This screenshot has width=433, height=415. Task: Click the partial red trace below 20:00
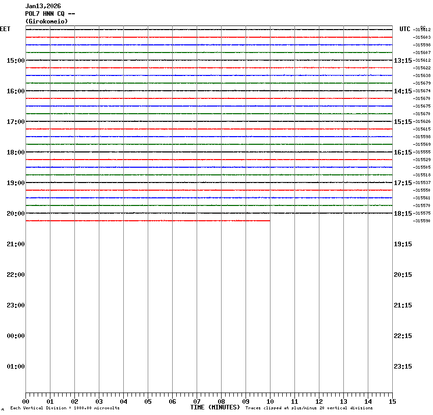[x=148, y=221]
